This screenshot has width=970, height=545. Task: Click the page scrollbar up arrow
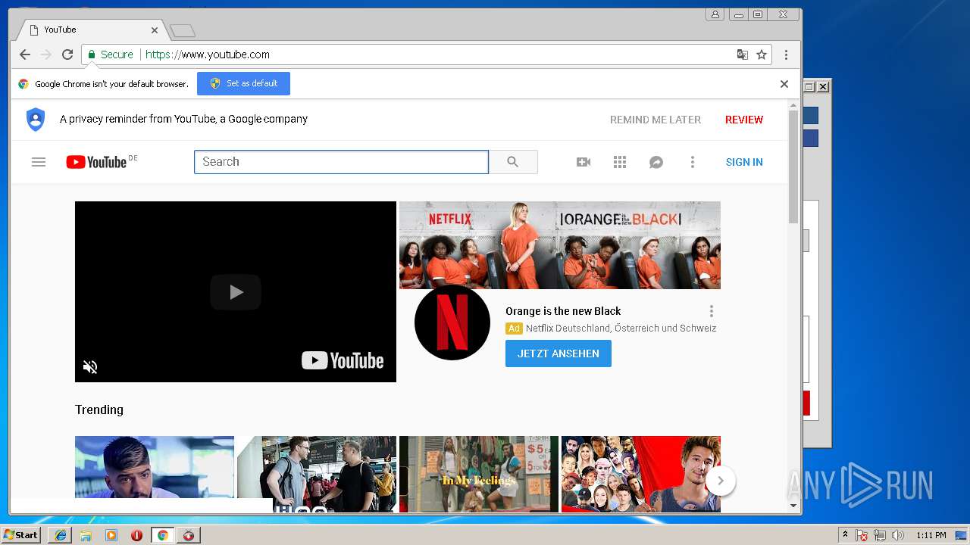click(793, 106)
